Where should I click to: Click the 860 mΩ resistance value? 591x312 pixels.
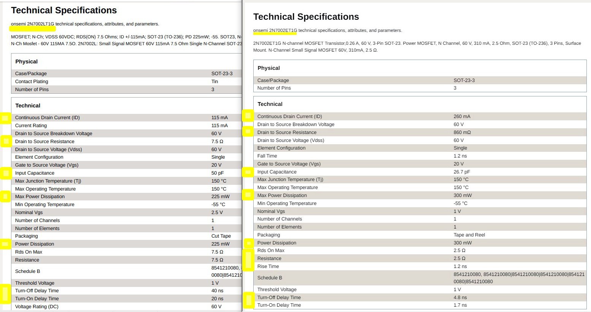click(x=462, y=132)
